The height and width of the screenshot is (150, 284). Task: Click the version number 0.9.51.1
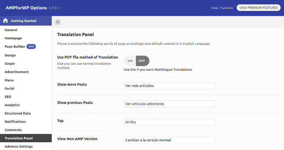point(55,8)
